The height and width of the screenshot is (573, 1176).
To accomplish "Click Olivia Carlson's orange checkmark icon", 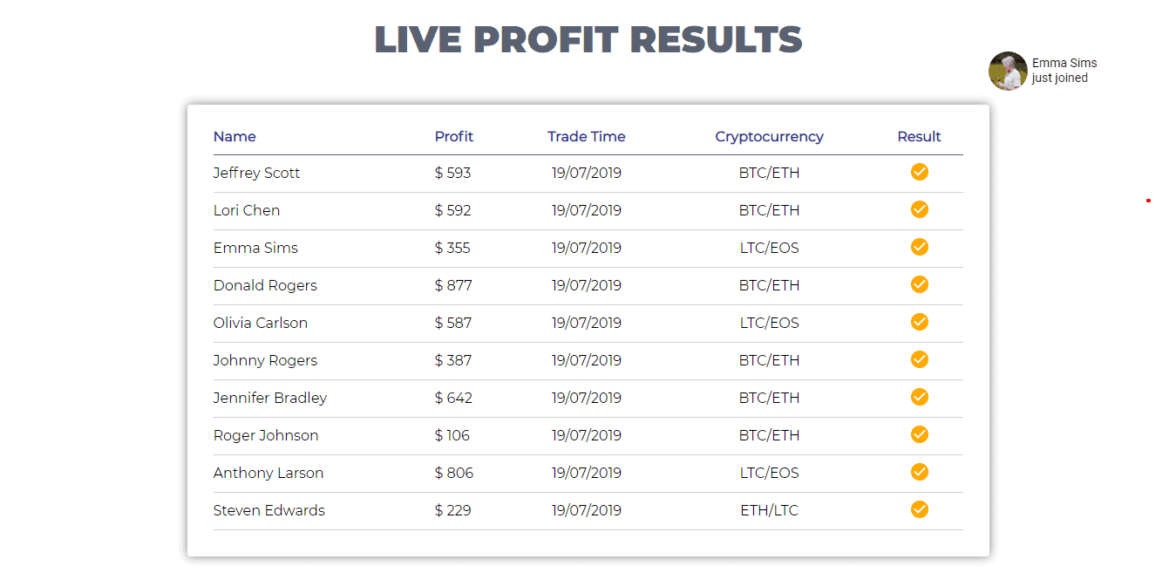I will point(919,322).
